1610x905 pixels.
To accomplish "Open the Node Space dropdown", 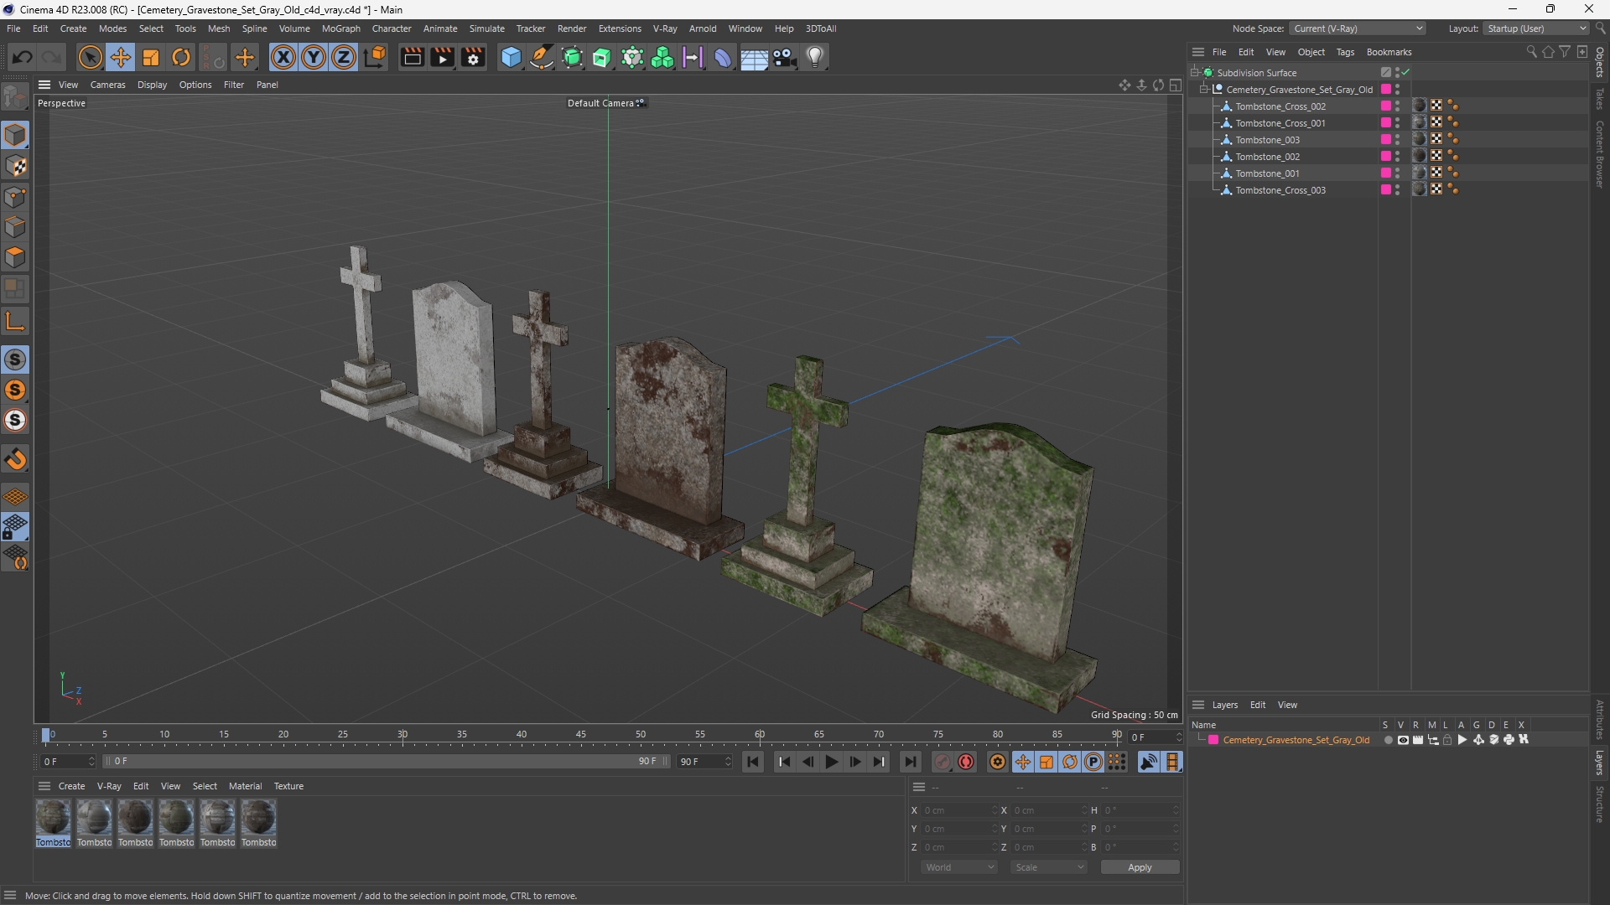I will click(x=1357, y=28).
